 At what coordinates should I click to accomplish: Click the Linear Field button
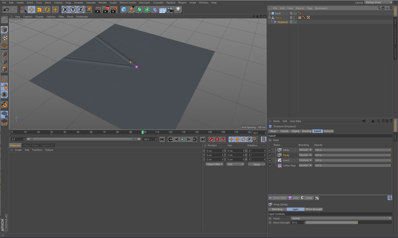(x=277, y=198)
